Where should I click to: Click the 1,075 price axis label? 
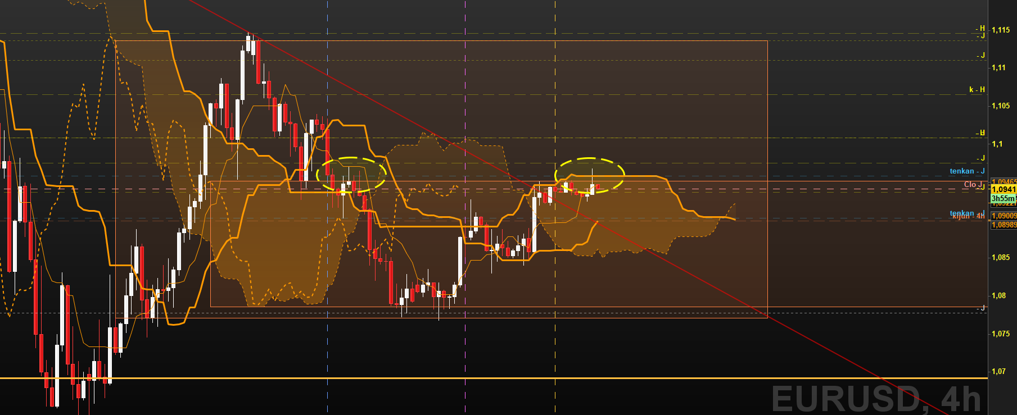point(1000,334)
